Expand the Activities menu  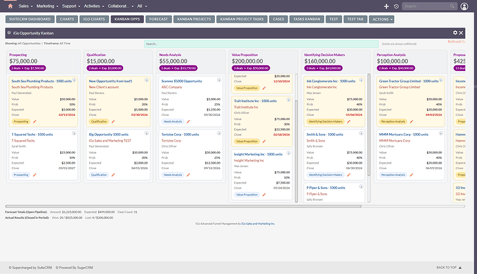point(94,6)
